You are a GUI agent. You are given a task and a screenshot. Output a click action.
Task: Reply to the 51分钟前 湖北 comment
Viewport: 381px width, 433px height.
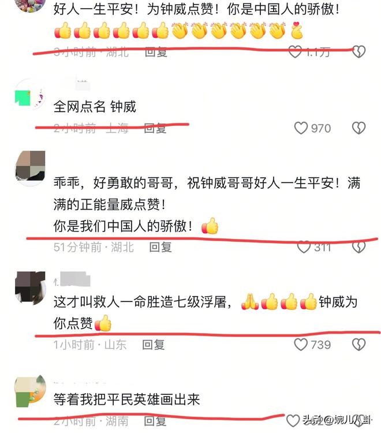[160, 247]
